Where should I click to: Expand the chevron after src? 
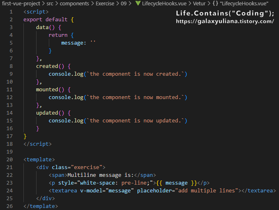tap(57, 4)
